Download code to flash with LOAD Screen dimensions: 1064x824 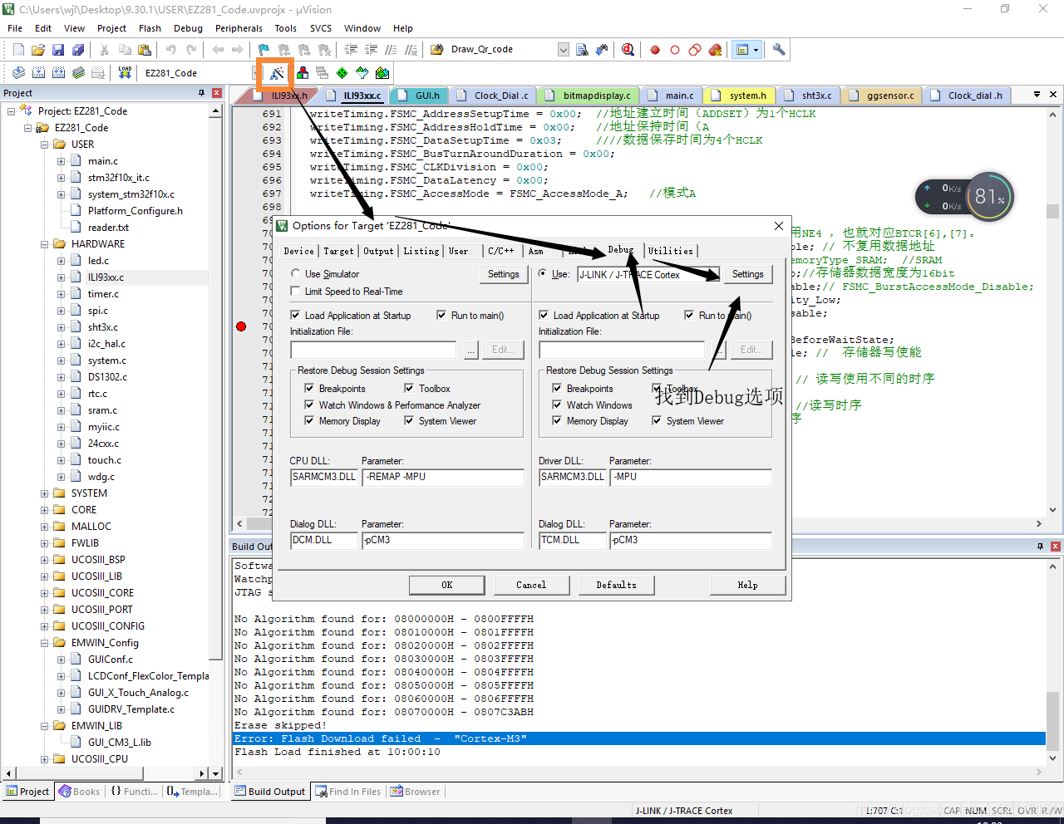125,73
